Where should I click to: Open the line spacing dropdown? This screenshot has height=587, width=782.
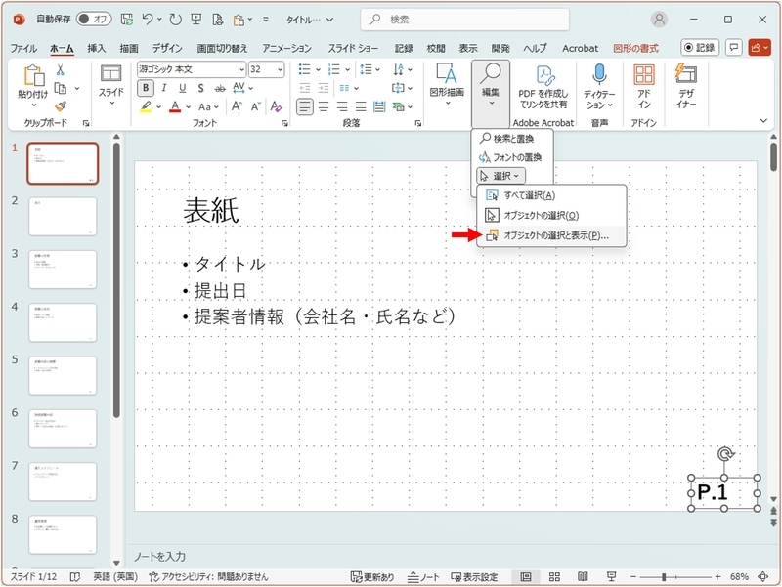tap(370, 69)
